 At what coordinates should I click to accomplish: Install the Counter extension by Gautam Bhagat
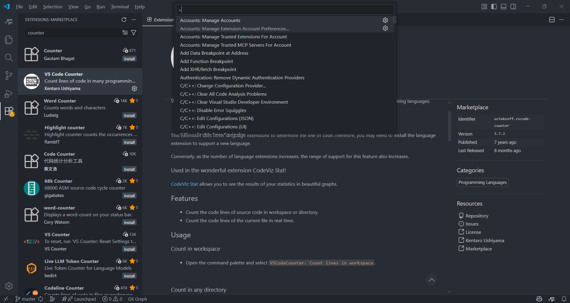click(x=129, y=59)
